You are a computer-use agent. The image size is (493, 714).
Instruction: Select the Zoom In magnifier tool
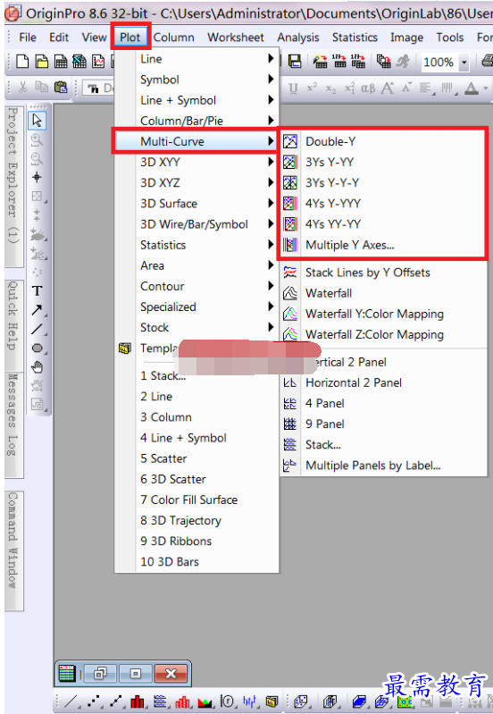37,139
